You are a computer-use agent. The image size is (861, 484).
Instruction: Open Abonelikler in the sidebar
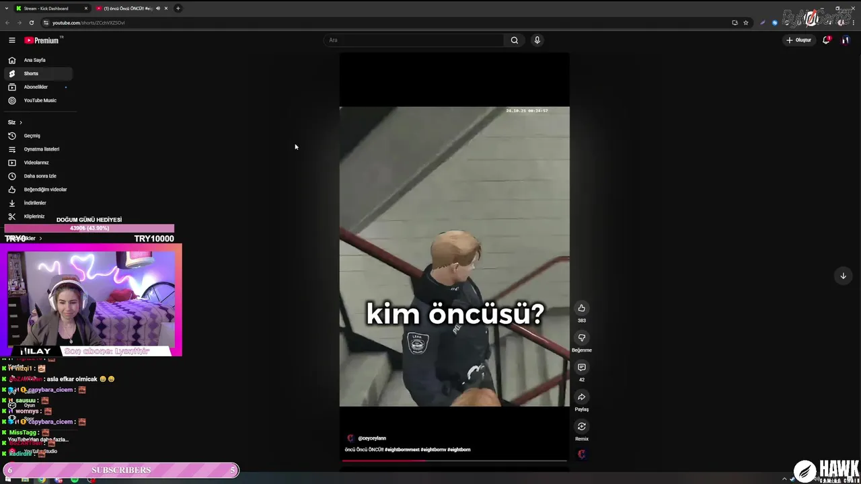pyautogui.click(x=38, y=87)
